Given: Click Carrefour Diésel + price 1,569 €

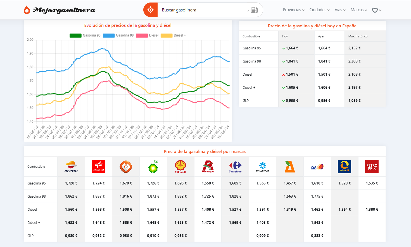Looking at the screenshot, I should (x=235, y=223).
